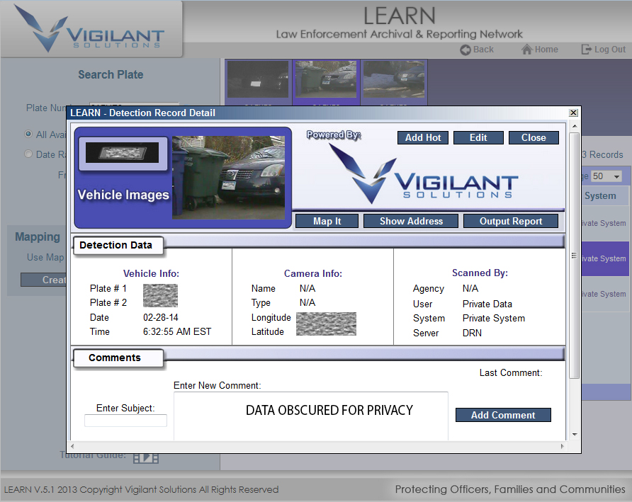
Task: Click the Add Comment button
Action: (x=503, y=415)
